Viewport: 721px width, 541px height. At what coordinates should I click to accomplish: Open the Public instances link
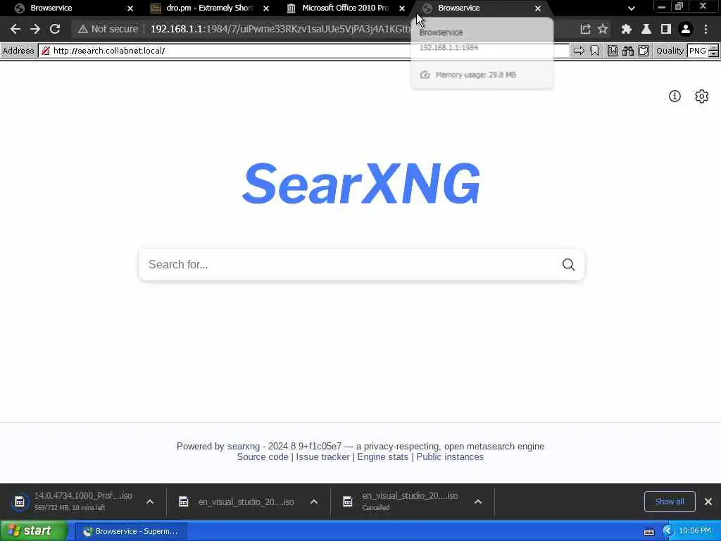(450, 456)
